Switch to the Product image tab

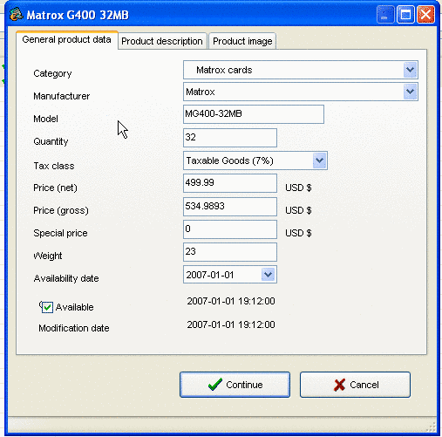point(242,41)
